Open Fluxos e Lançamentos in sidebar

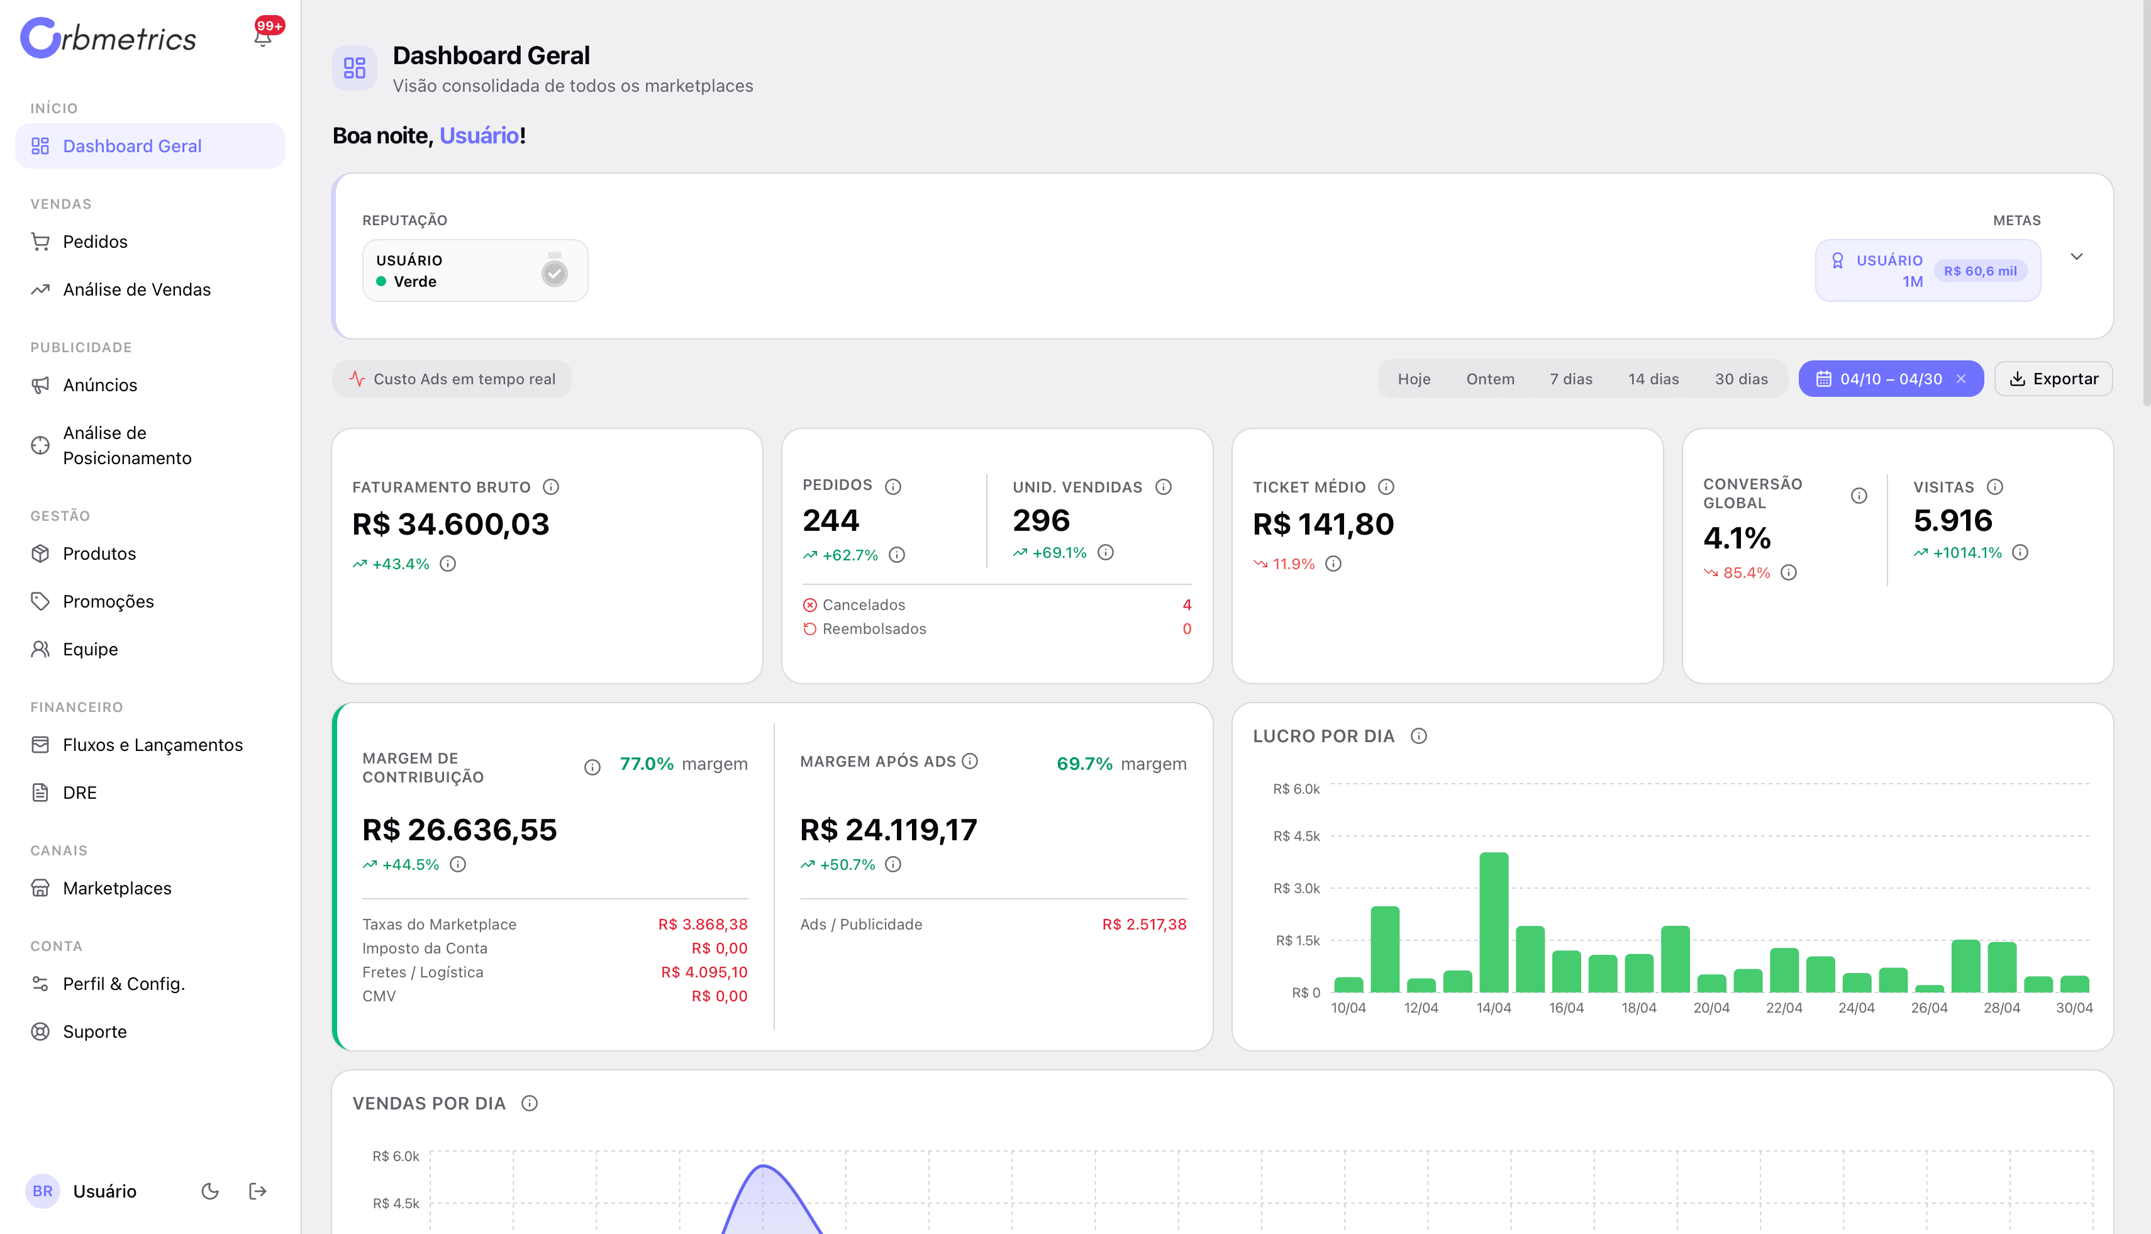pos(150,744)
